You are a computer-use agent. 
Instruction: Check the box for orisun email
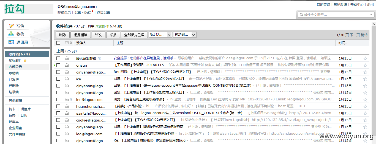tap(58, 65)
